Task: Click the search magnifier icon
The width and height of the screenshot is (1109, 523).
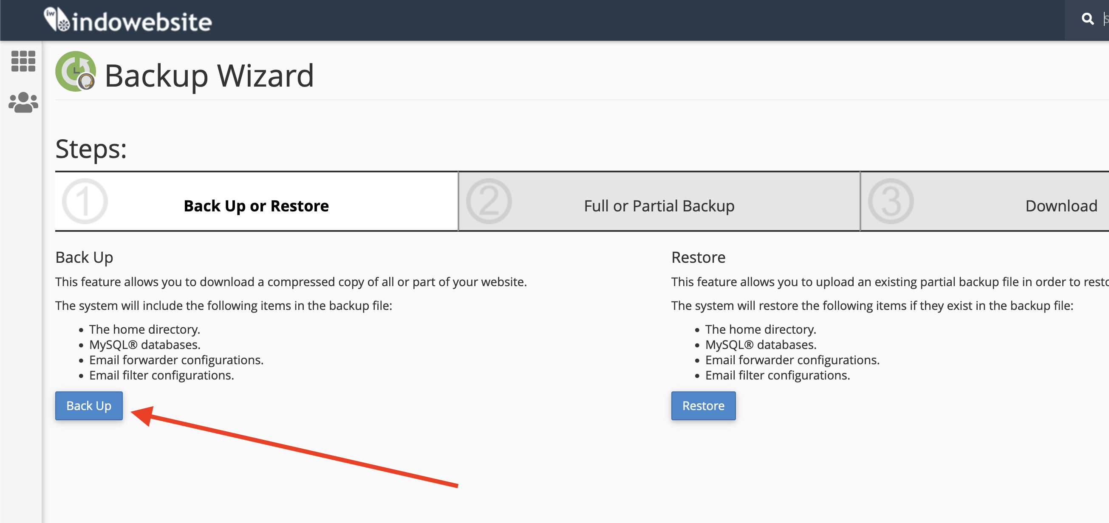Action: (x=1087, y=19)
